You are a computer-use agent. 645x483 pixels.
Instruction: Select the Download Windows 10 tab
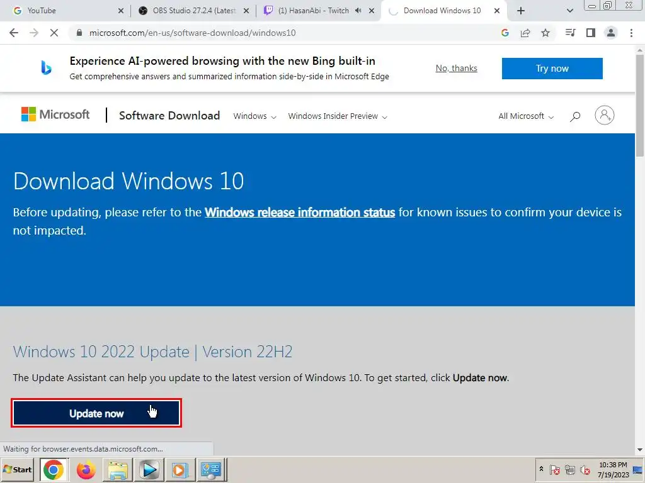click(x=444, y=11)
